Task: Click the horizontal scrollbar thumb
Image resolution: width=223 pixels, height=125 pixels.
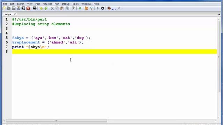Action: [x=56, y=121]
